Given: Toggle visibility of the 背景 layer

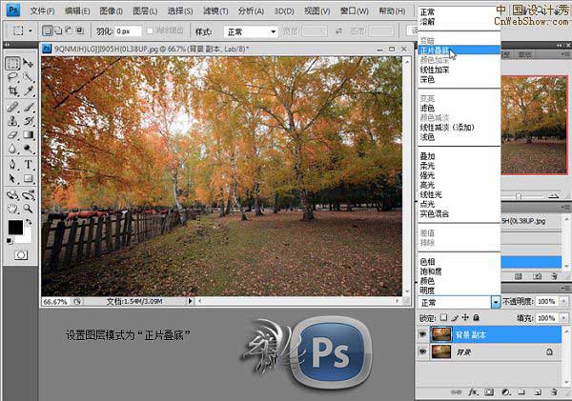Looking at the screenshot, I should coord(423,351).
